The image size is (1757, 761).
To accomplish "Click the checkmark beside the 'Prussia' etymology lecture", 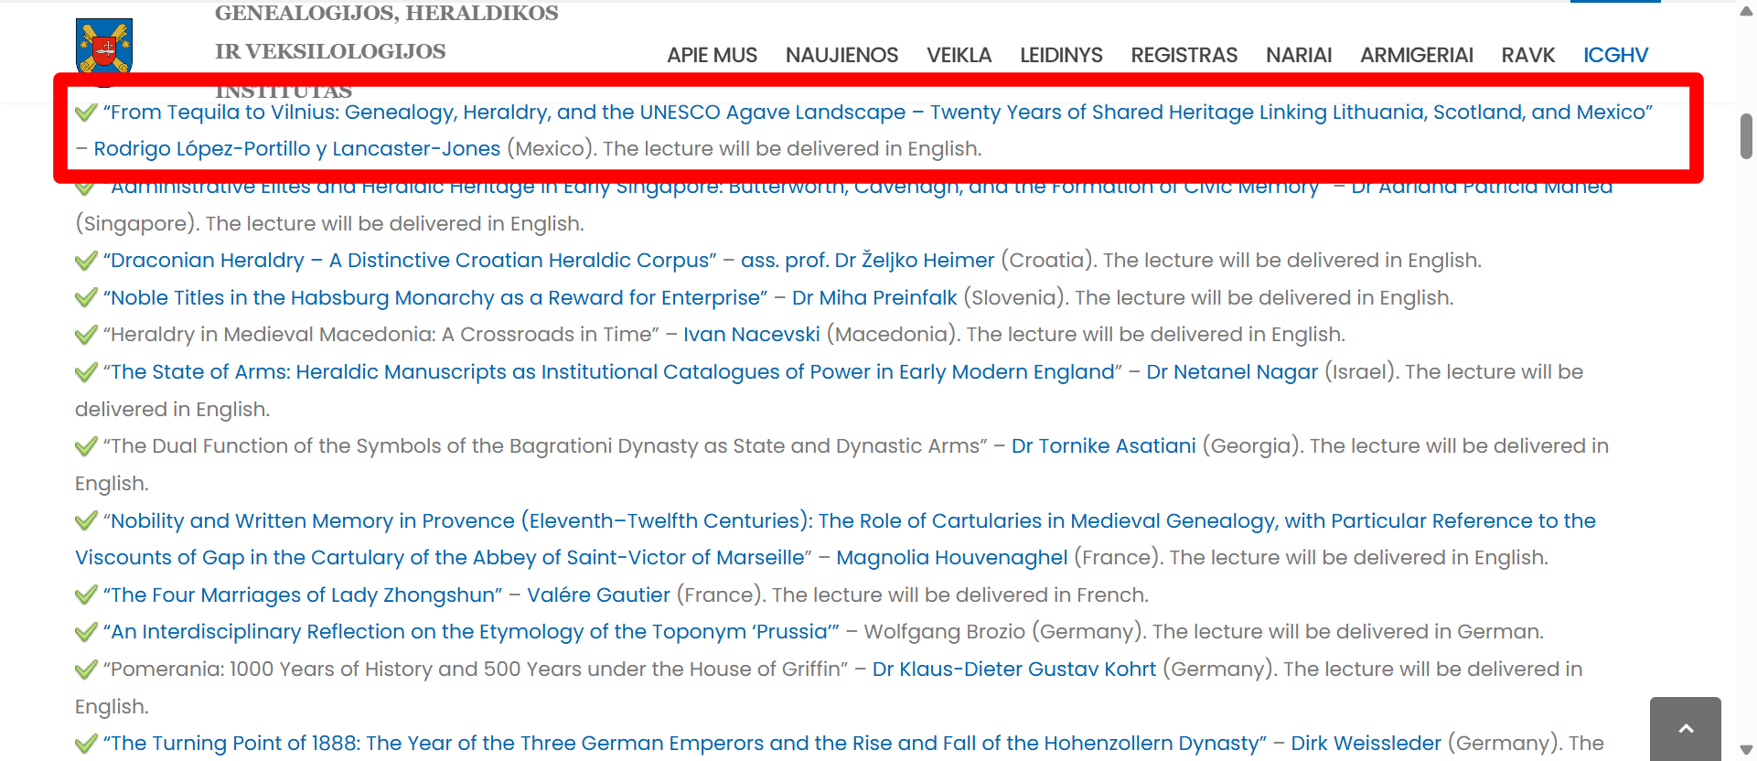I will (86, 632).
